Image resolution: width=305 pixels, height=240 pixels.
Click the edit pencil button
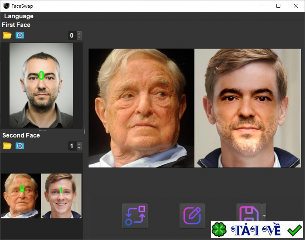click(192, 216)
